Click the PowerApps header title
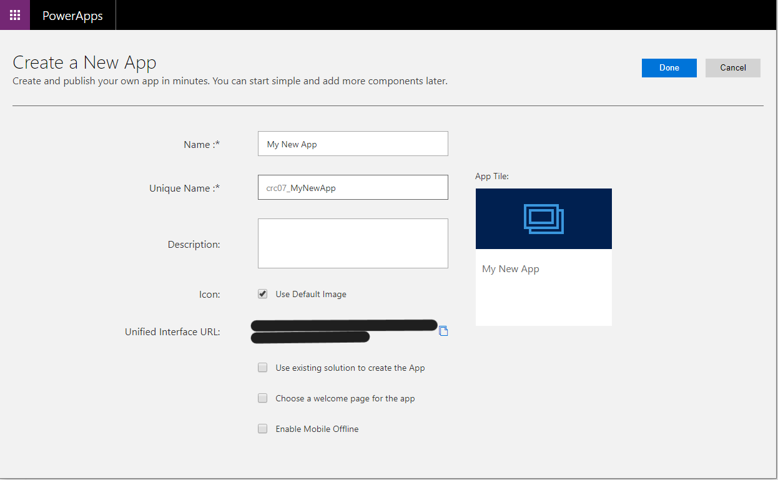778x480 pixels. pos(72,16)
